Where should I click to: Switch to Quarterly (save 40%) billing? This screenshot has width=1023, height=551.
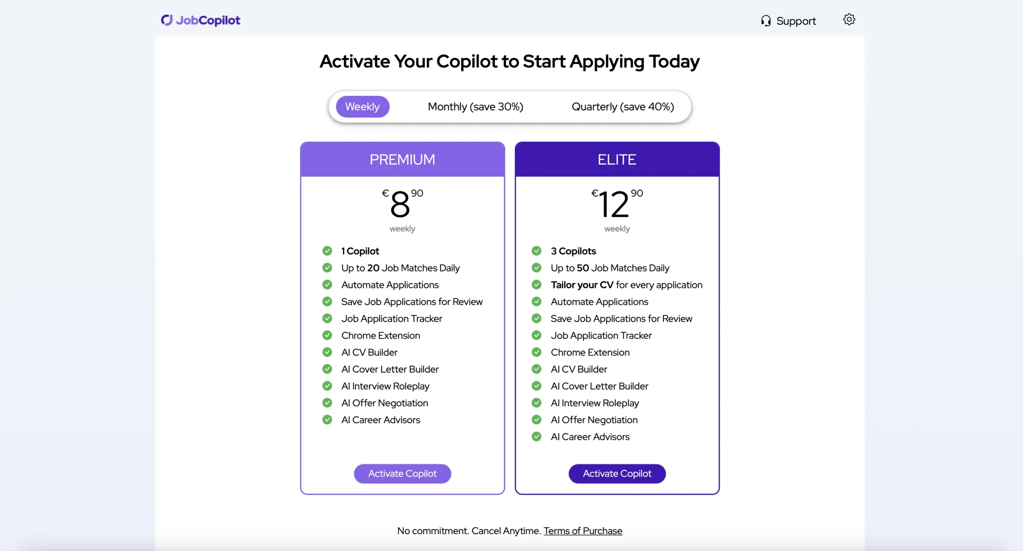623,107
